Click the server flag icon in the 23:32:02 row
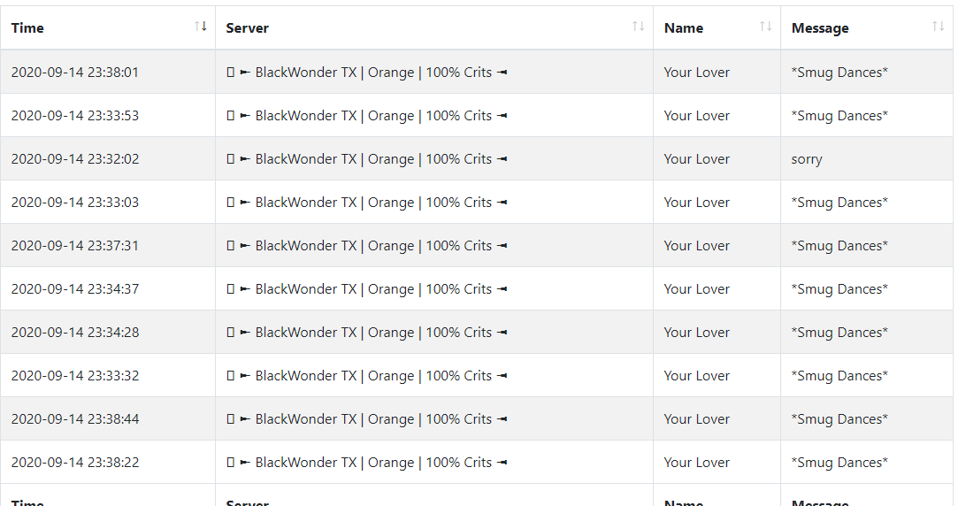Viewport: 966px width, 506px height. click(x=230, y=159)
